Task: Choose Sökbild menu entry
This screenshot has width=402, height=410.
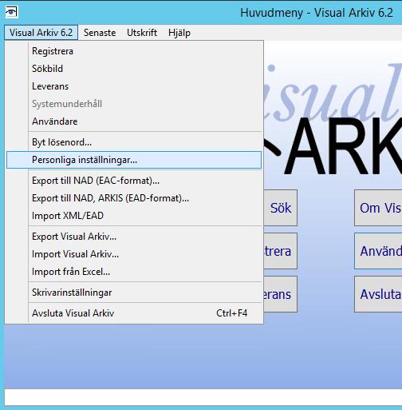Action: point(134,69)
